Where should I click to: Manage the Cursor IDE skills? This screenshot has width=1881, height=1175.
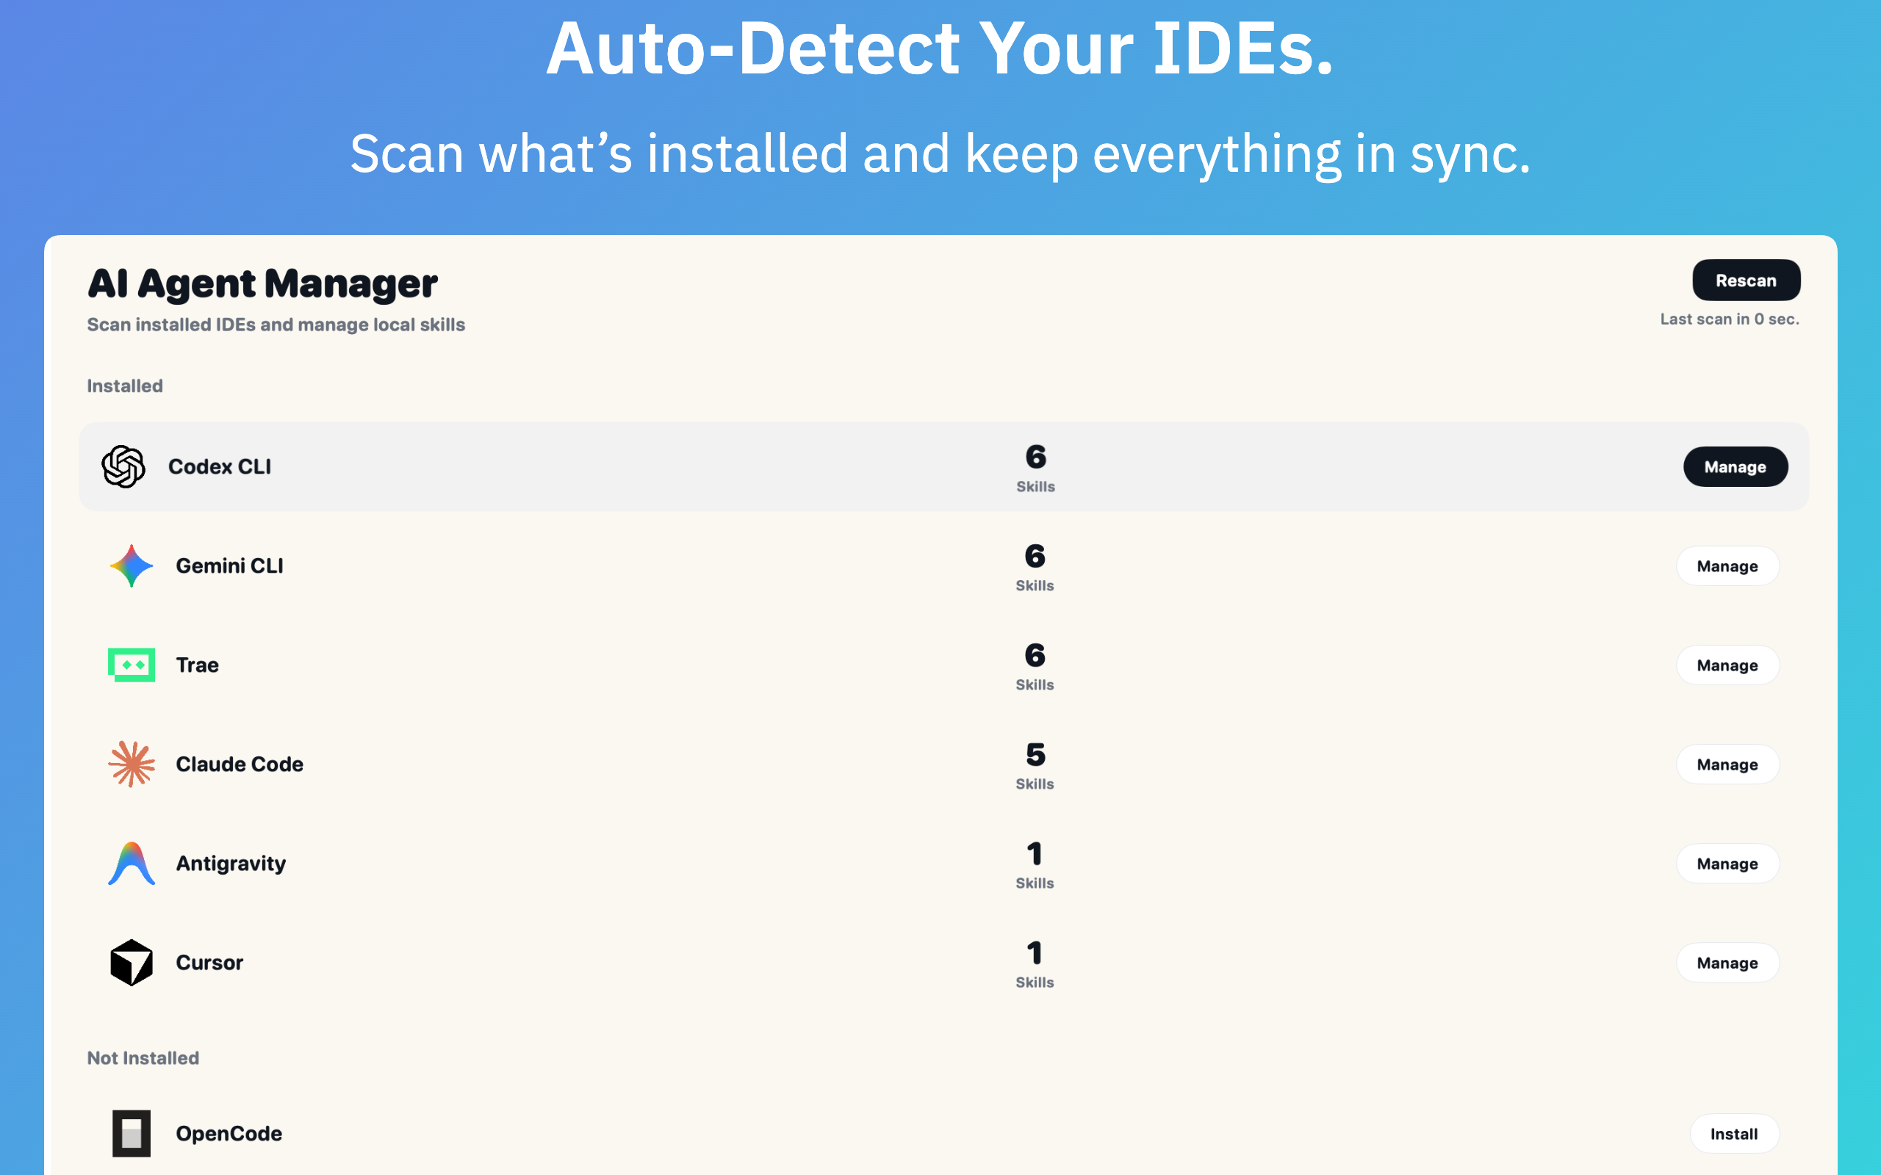[x=1727, y=963]
